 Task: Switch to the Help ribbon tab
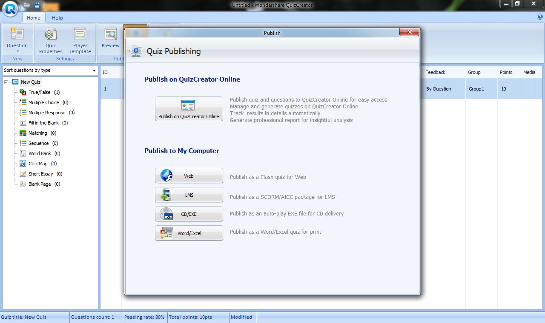57,18
